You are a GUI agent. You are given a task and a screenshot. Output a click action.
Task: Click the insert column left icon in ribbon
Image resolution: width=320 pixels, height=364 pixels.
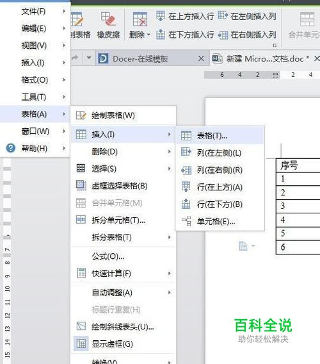(223, 16)
